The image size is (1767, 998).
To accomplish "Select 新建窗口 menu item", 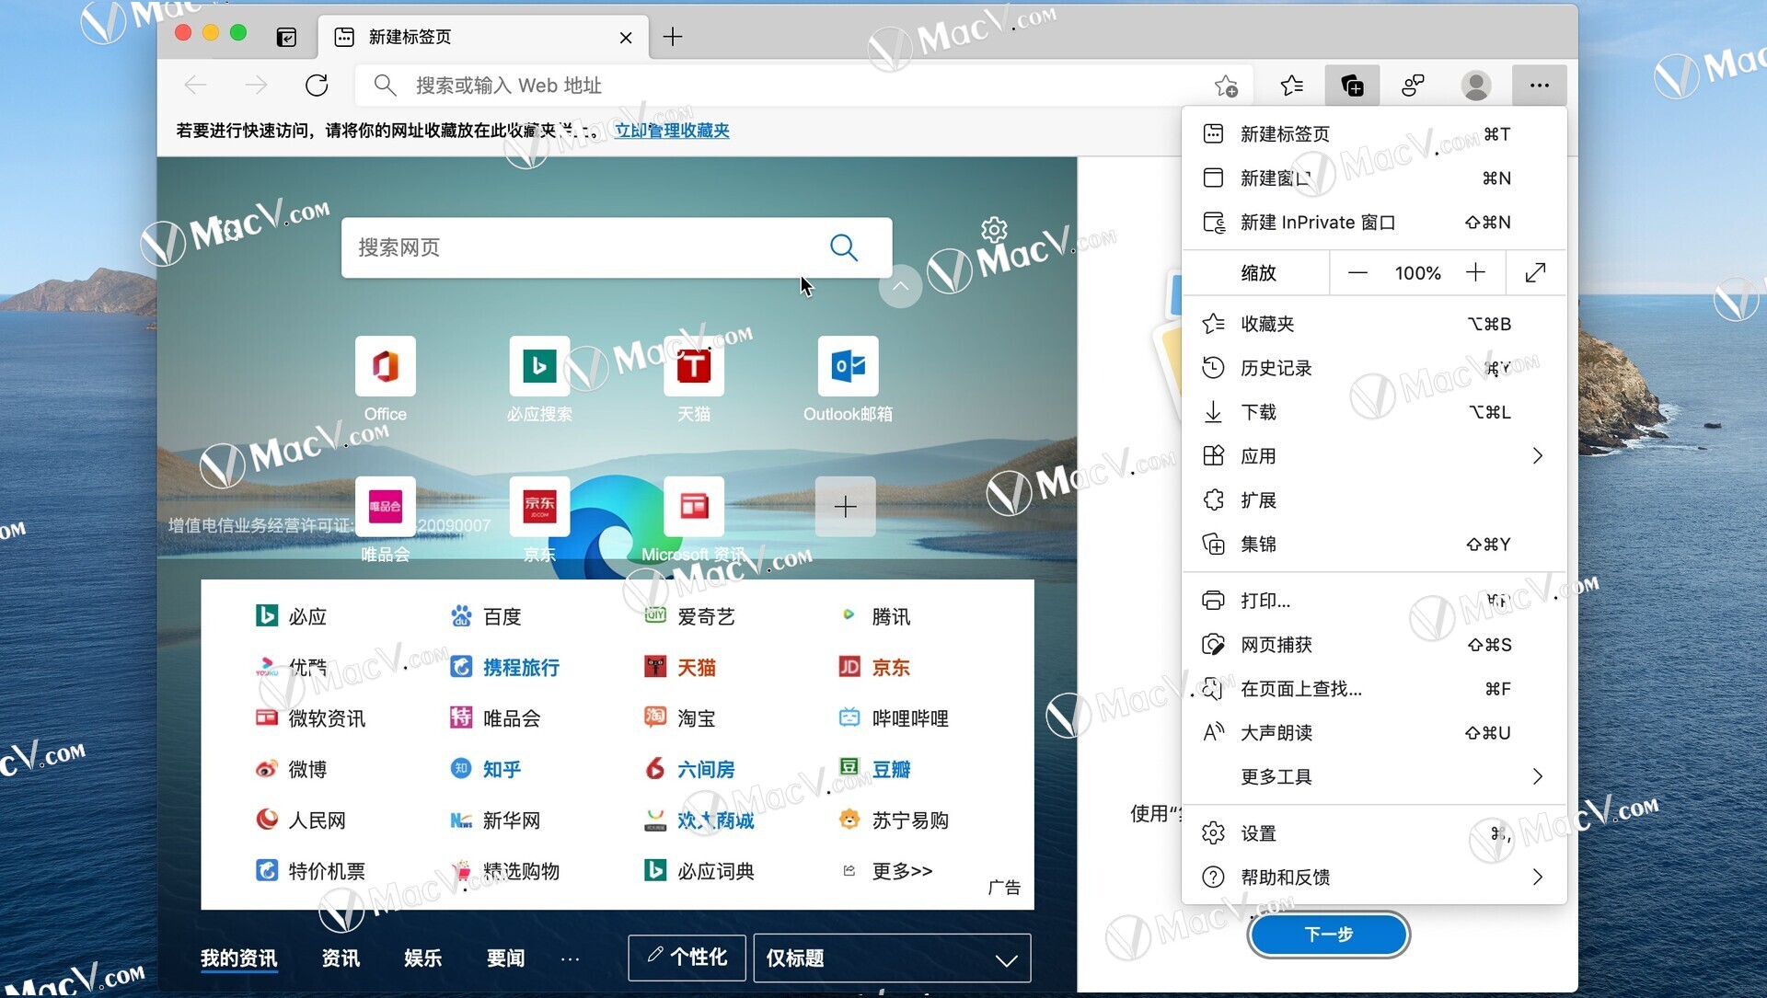I will click(x=1374, y=178).
